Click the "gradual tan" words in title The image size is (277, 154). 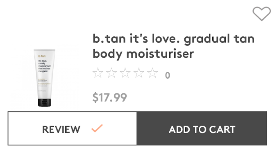coord(219,39)
